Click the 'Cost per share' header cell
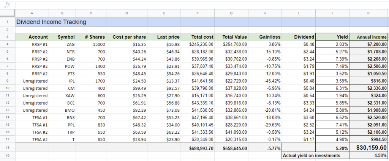Viewport: 389px width, 161px height. pyautogui.click(x=127, y=37)
